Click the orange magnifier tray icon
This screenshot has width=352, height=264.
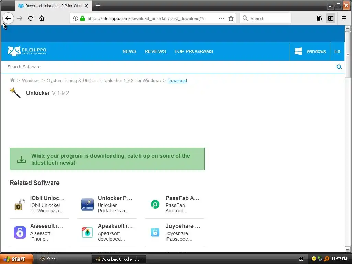(327, 259)
